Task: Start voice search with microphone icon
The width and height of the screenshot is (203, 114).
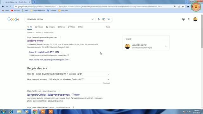Action: coord(99,19)
